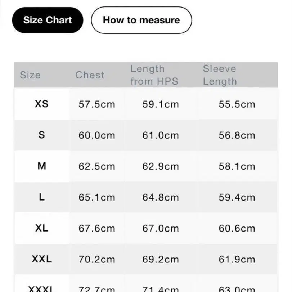
Task: Click the 58.1cm sleeve value for M
Action: click(x=237, y=166)
